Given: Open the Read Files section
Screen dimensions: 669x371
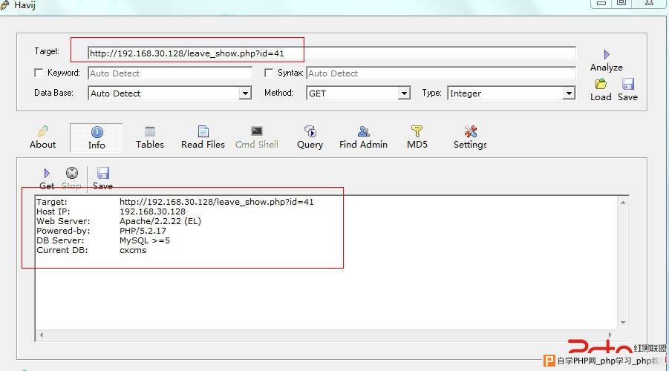Looking at the screenshot, I should [x=203, y=137].
